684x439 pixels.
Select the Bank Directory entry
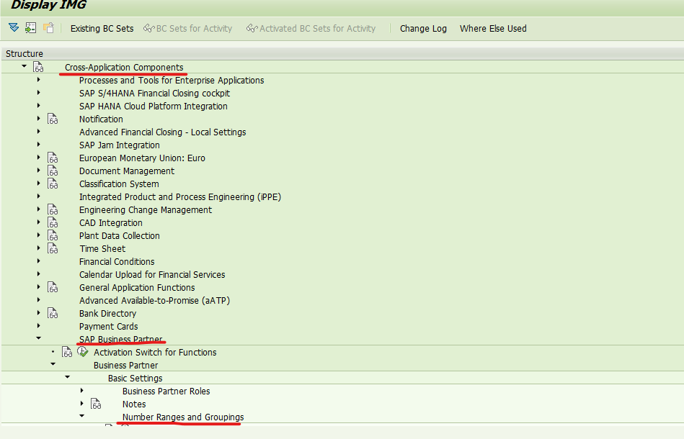pyautogui.click(x=107, y=313)
